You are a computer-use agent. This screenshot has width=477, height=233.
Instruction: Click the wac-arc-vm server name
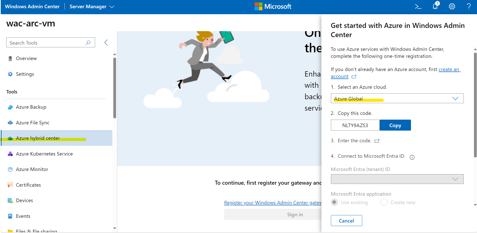[x=31, y=23]
